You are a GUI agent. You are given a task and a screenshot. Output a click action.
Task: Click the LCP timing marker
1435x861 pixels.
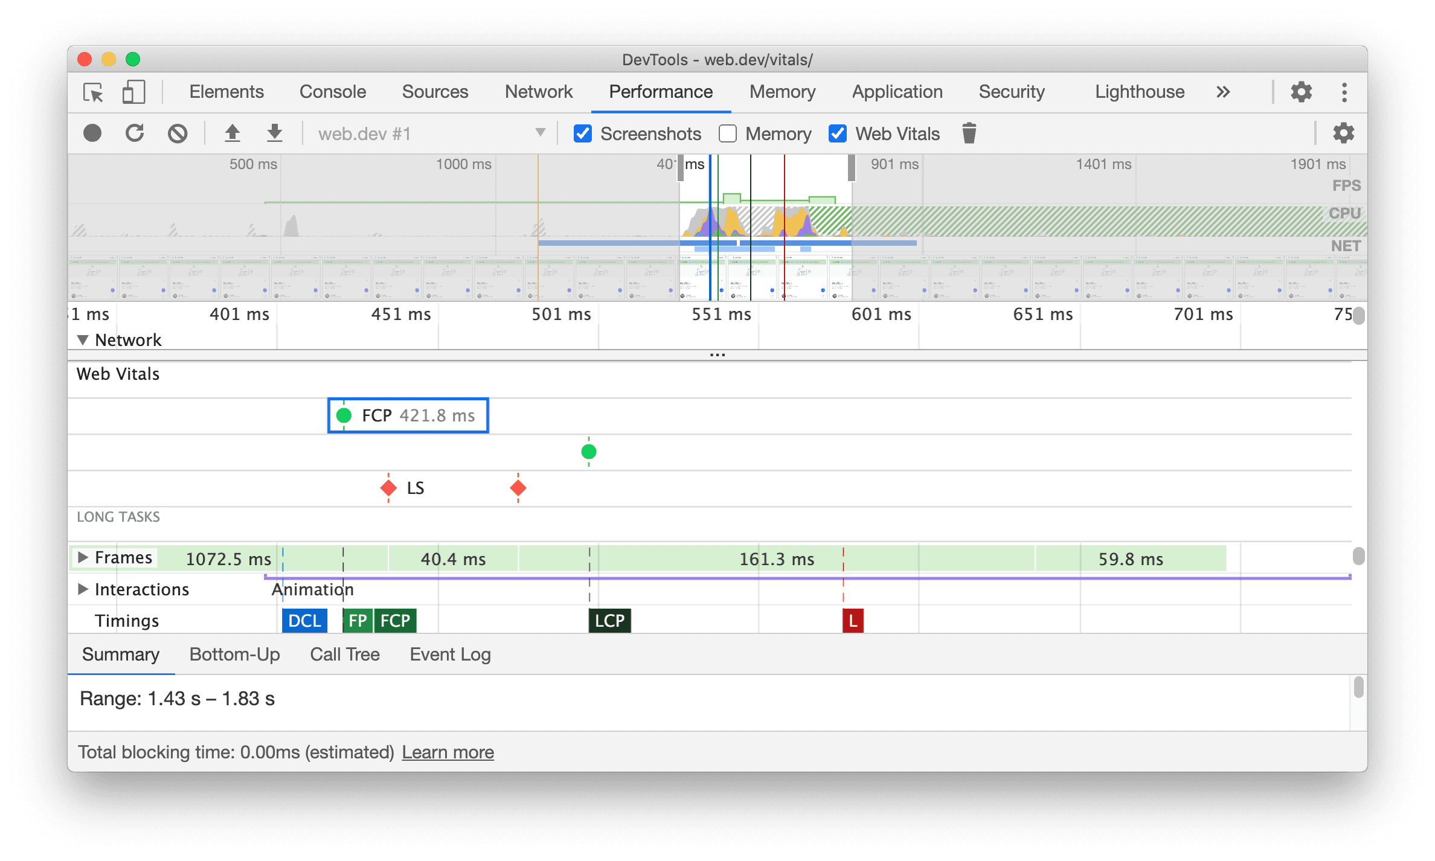pos(605,619)
